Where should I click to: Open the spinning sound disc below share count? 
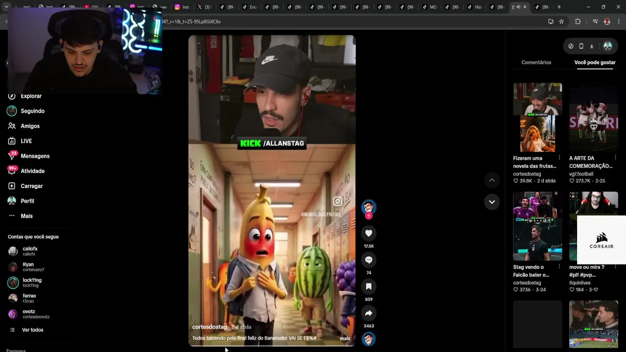[x=369, y=339]
